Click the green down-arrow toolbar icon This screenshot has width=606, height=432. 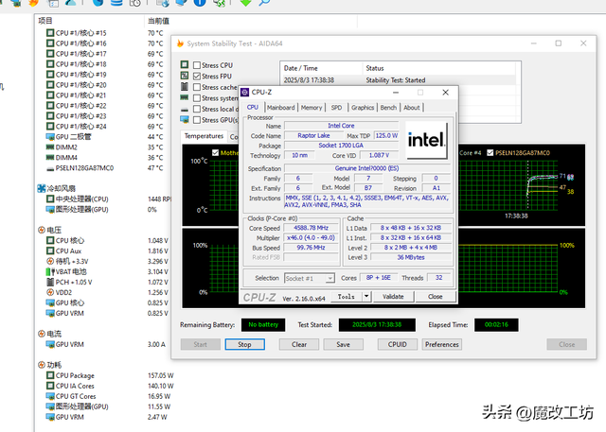pyautogui.click(x=246, y=3)
